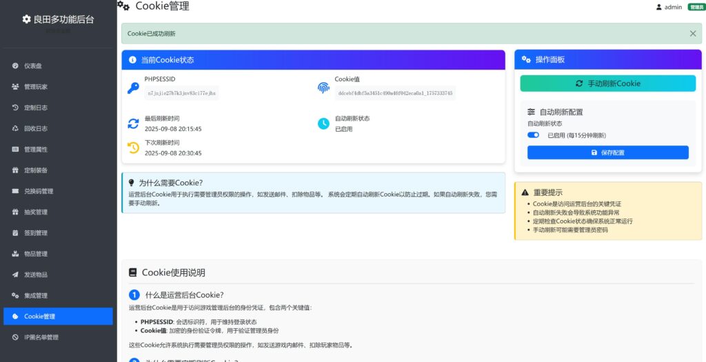
Task: Dismiss the Cookie已成功刷新 alert
Action: click(x=693, y=33)
